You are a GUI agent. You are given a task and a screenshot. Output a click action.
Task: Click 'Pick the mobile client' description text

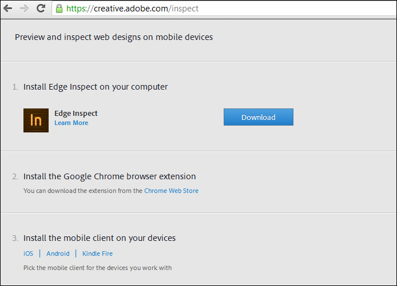[x=97, y=268]
